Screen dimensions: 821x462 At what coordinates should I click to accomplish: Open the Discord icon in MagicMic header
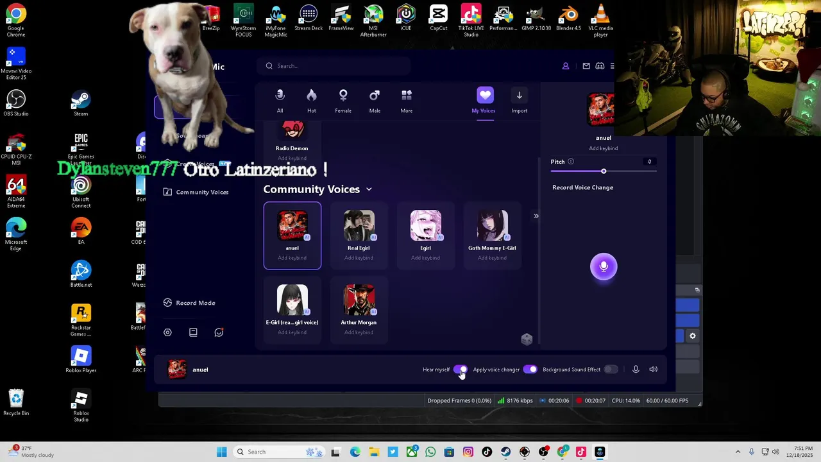tap(600, 66)
